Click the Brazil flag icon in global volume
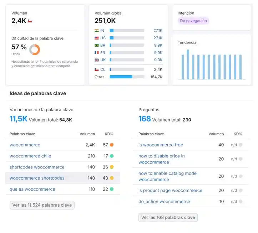 click(x=97, y=45)
